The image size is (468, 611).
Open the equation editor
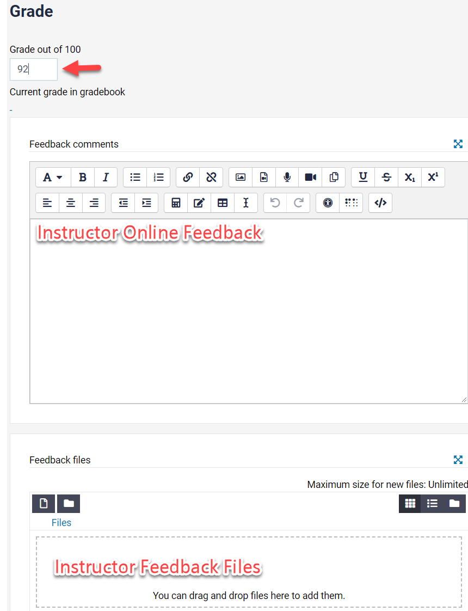pyautogui.click(x=175, y=203)
